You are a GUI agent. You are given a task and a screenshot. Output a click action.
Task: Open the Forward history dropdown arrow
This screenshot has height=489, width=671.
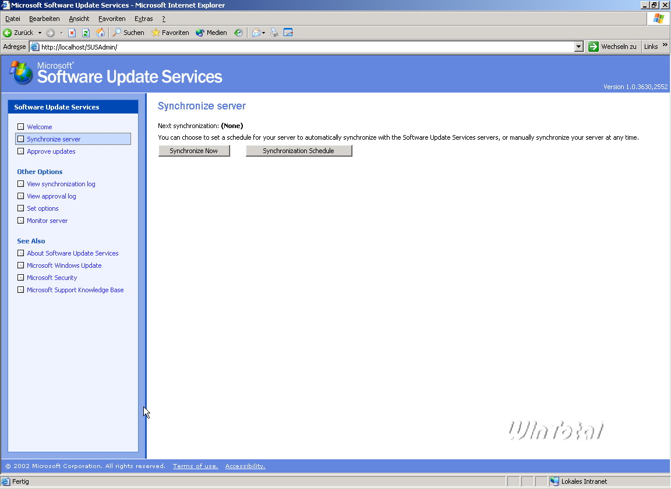(x=61, y=33)
